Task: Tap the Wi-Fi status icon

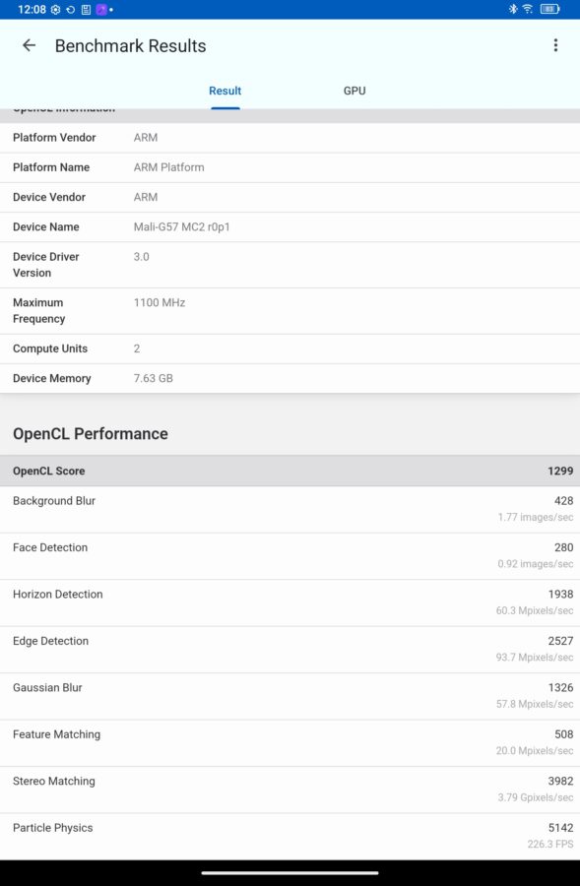Action: pos(528,9)
